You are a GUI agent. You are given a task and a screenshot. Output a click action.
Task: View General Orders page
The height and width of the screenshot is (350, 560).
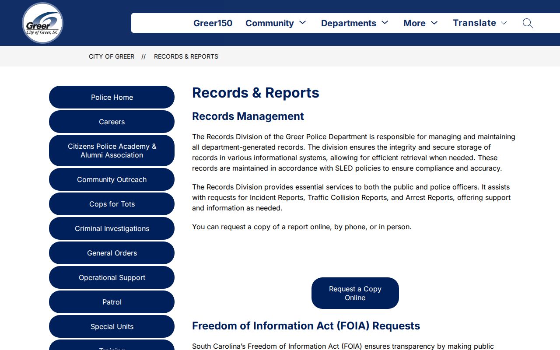(x=112, y=253)
